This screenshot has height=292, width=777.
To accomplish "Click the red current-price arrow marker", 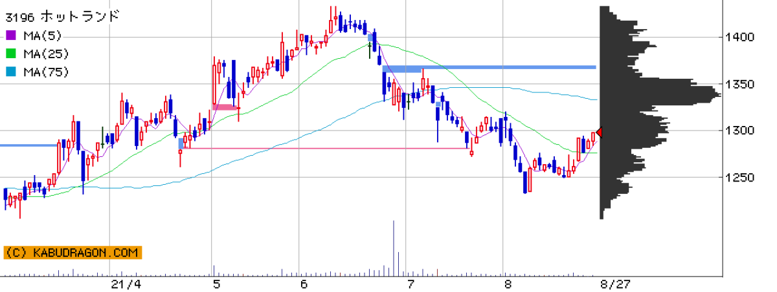I will [599, 132].
